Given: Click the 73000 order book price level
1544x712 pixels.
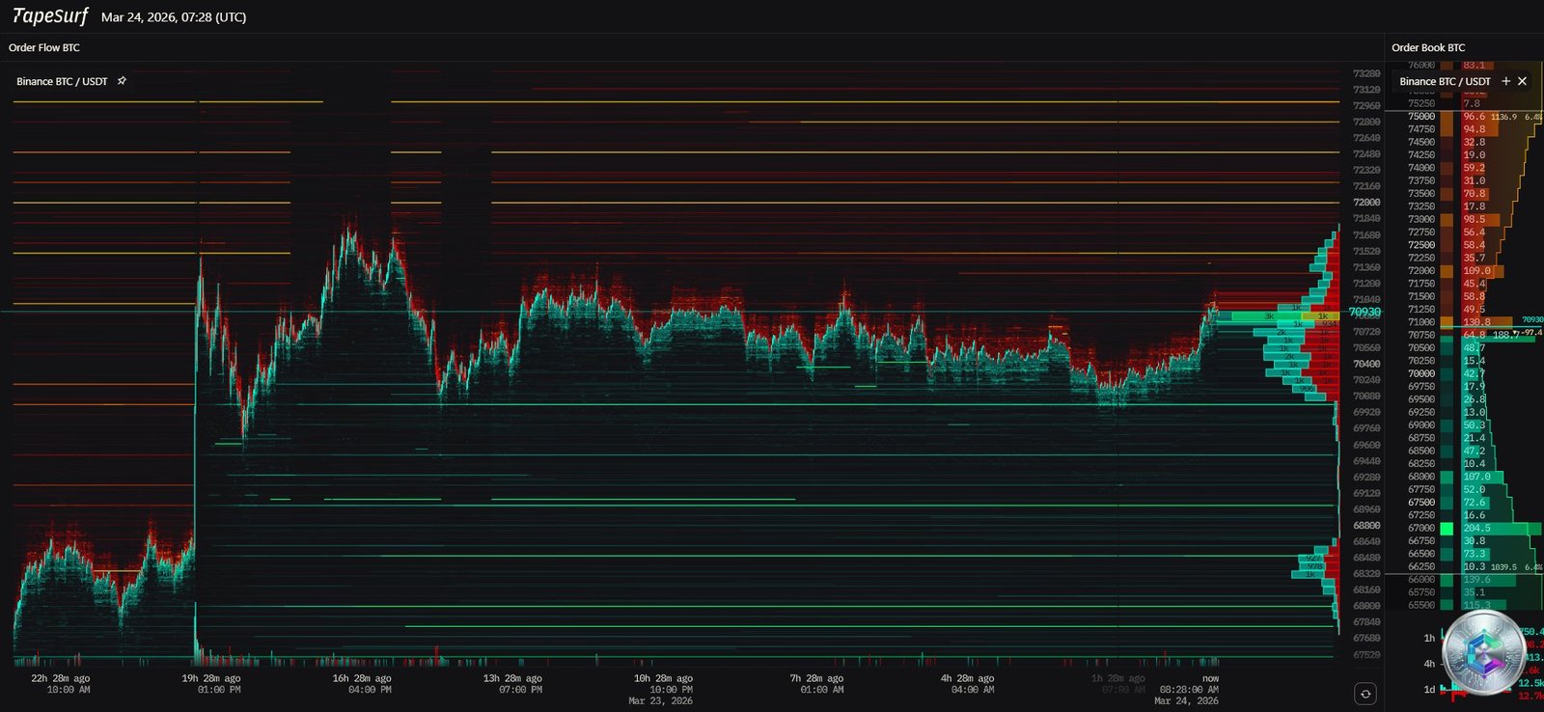Looking at the screenshot, I should (x=1421, y=219).
